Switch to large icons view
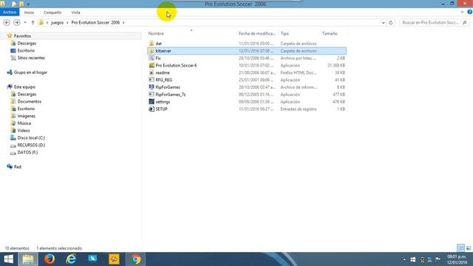The image size is (473, 266). point(469,248)
